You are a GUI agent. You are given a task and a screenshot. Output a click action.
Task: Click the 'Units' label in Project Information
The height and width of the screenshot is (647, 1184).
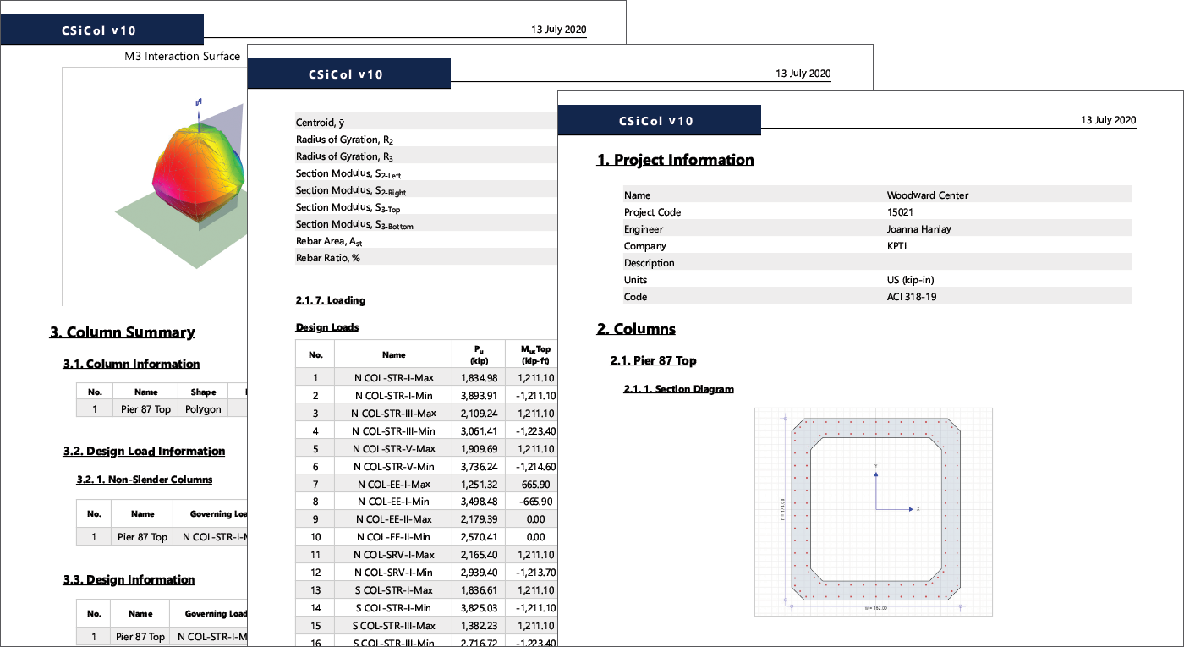point(635,280)
